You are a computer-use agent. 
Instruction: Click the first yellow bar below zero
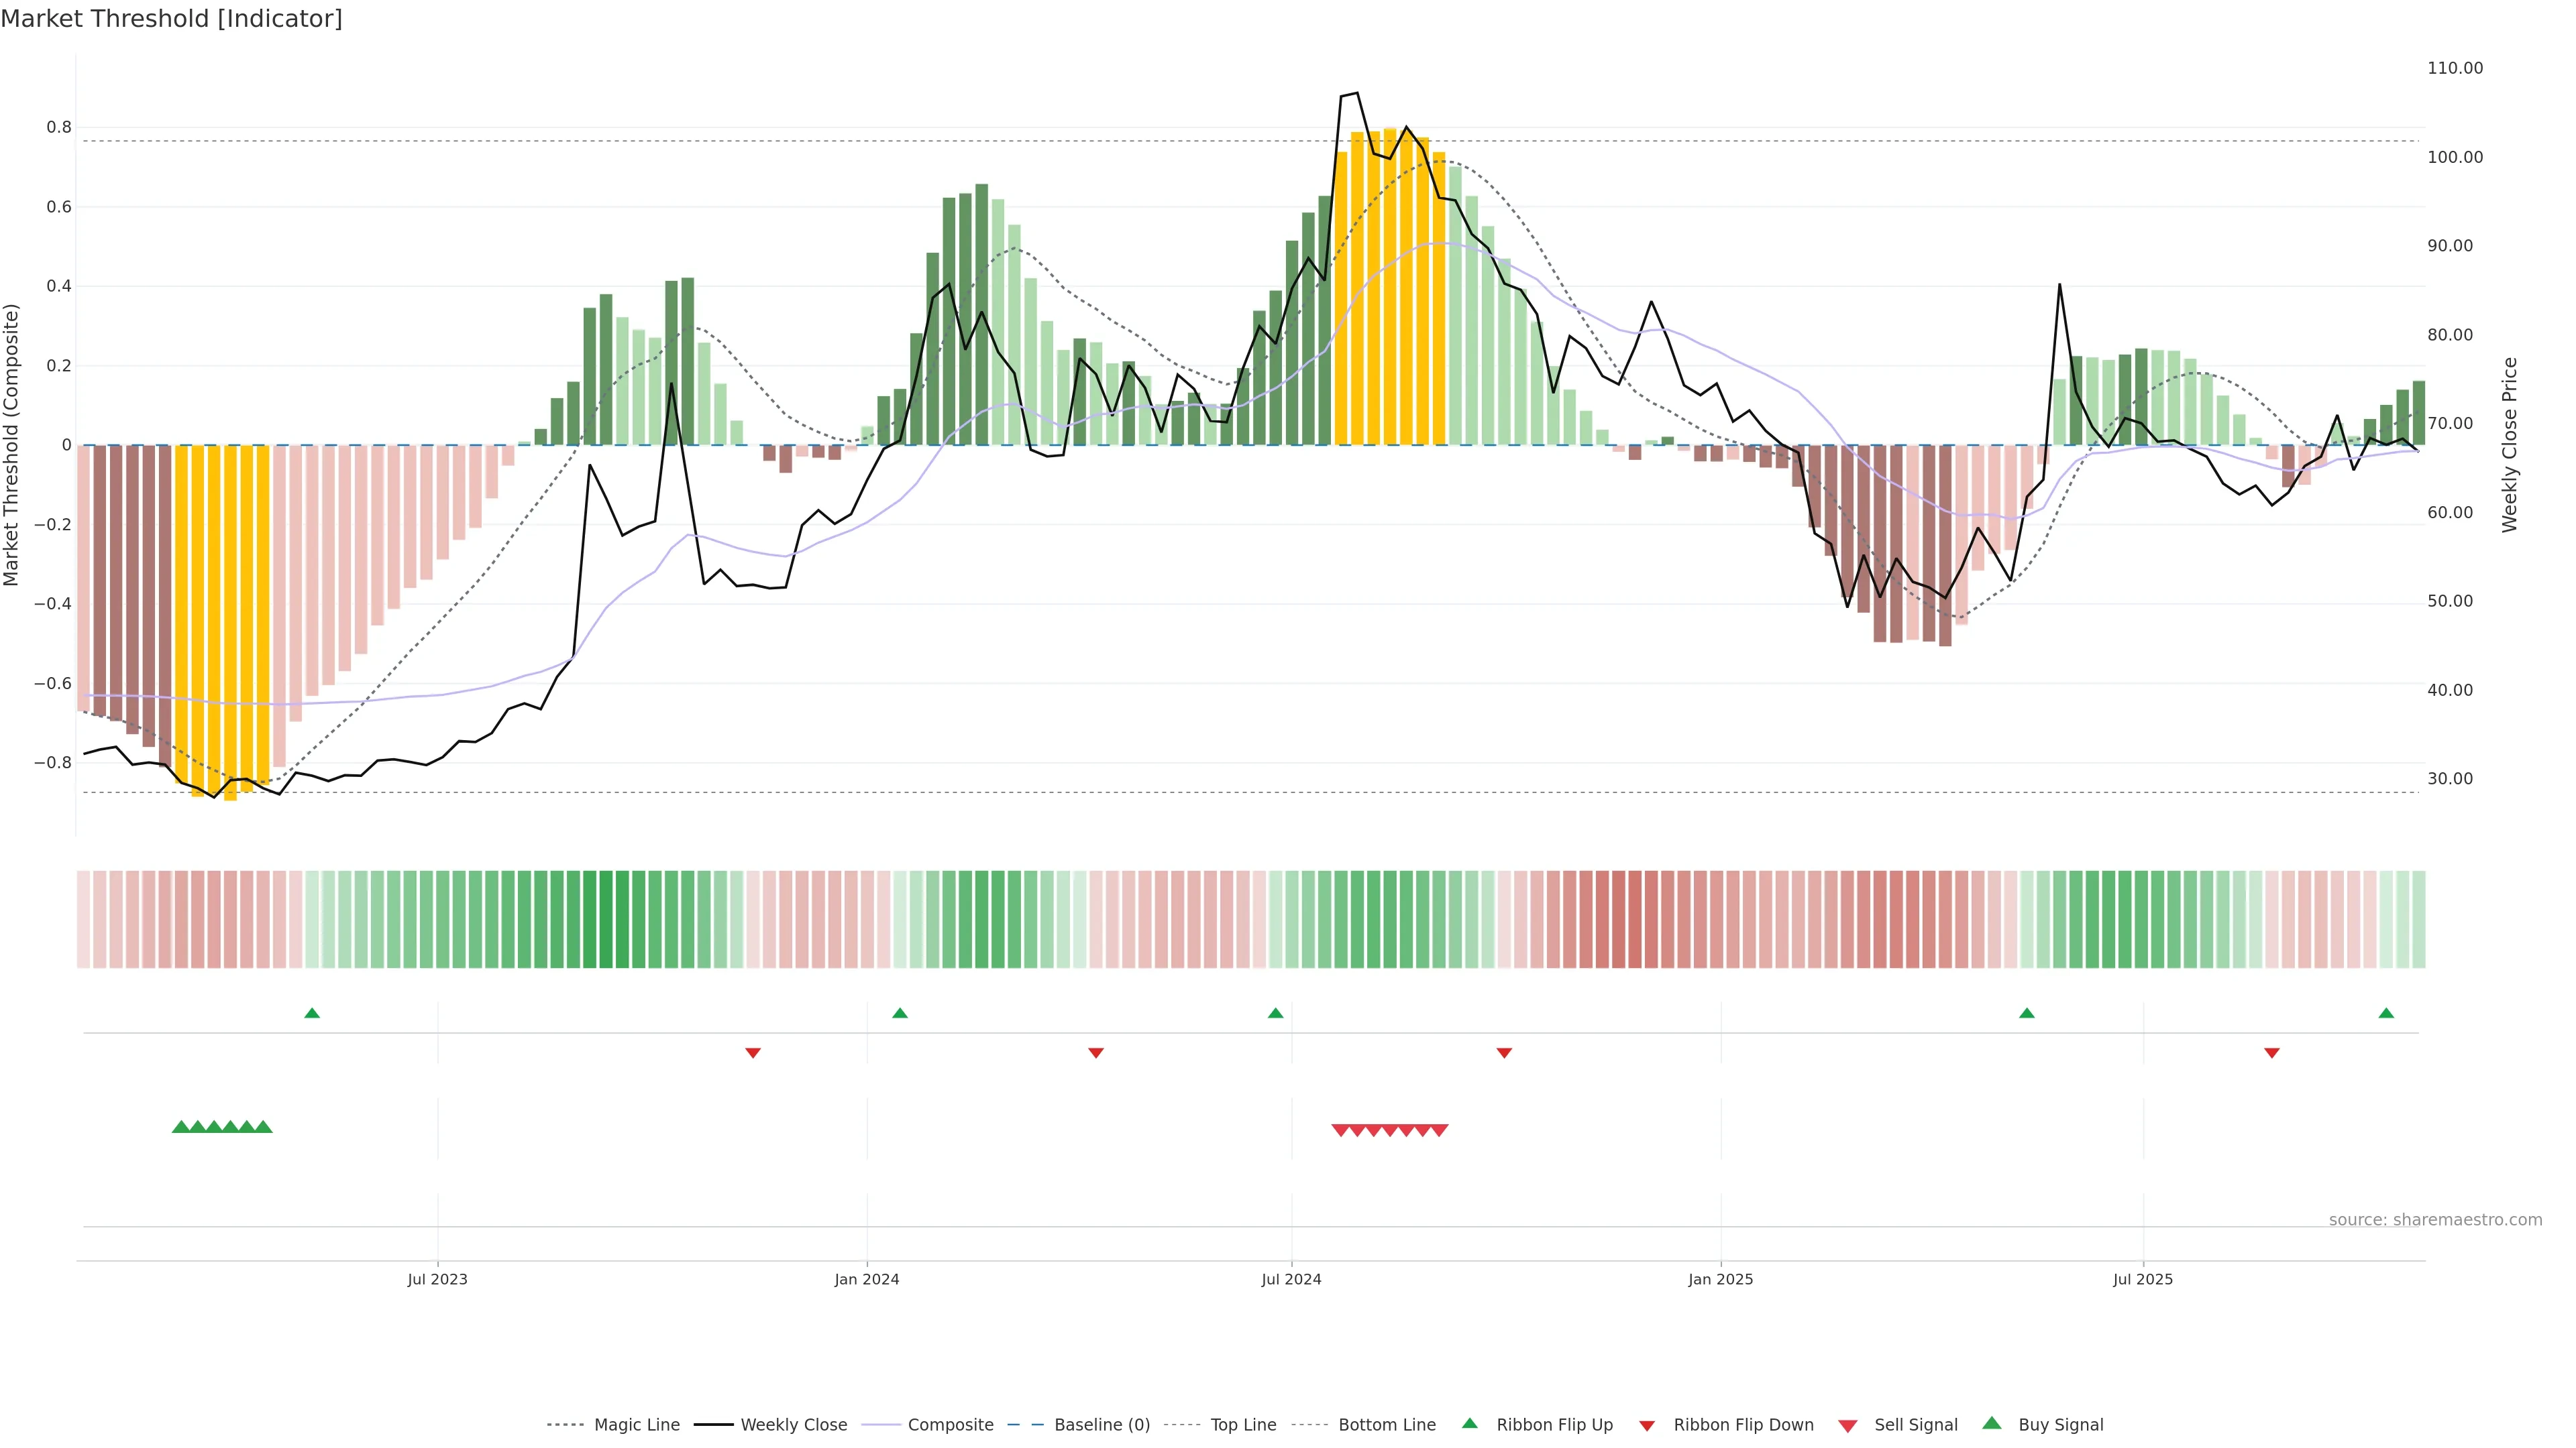click(x=182, y=599)
